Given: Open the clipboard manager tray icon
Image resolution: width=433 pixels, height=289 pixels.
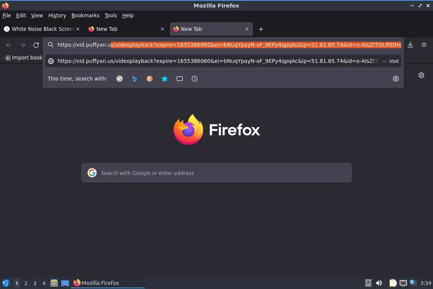Looking at the screenshot, I should (393, 283).
